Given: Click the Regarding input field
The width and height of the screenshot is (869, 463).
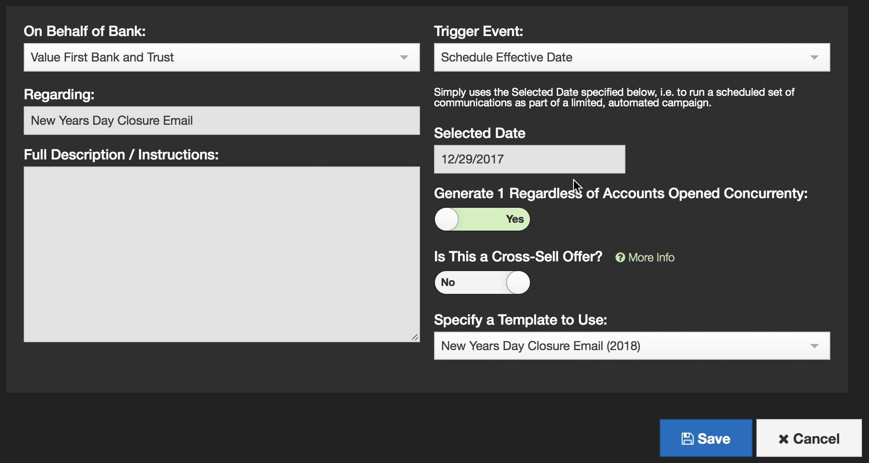Looking at the screenshot, I should pyautogui.click(x=222, y=120).
